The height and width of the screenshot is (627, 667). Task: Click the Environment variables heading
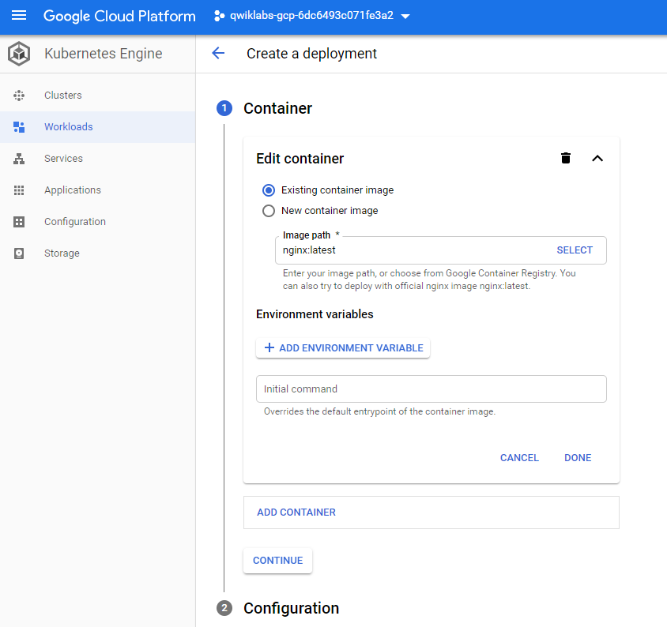click(x=315, y=314)
